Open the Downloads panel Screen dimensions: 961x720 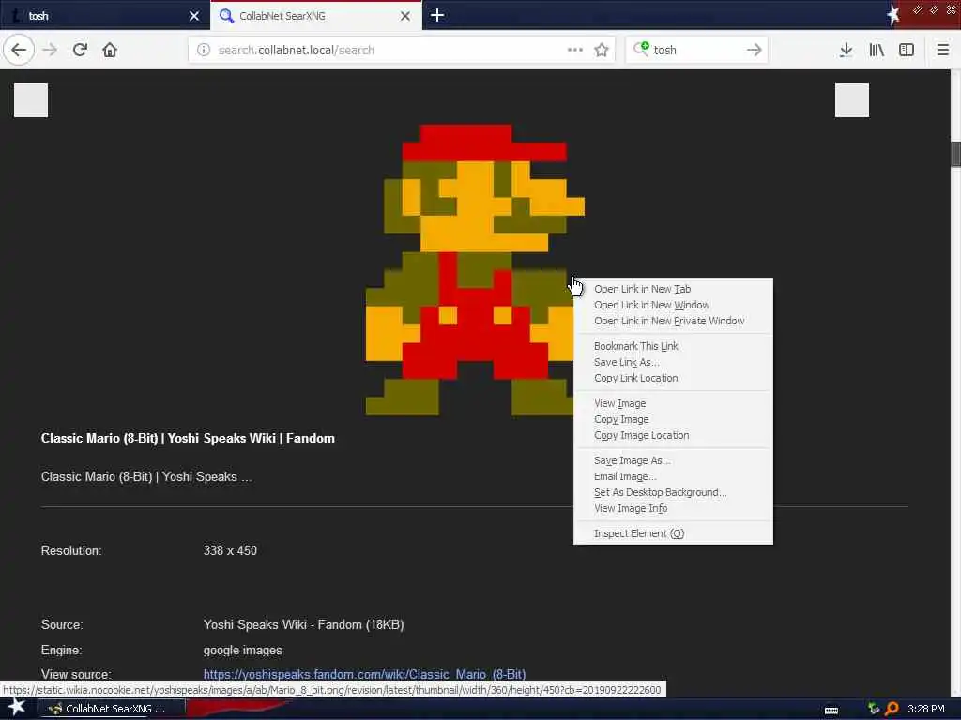click(846, 50)
